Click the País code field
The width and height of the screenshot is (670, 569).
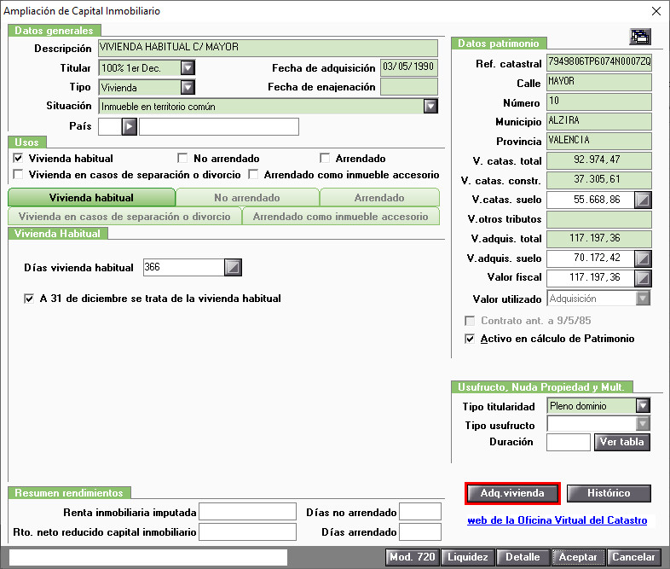110,126
